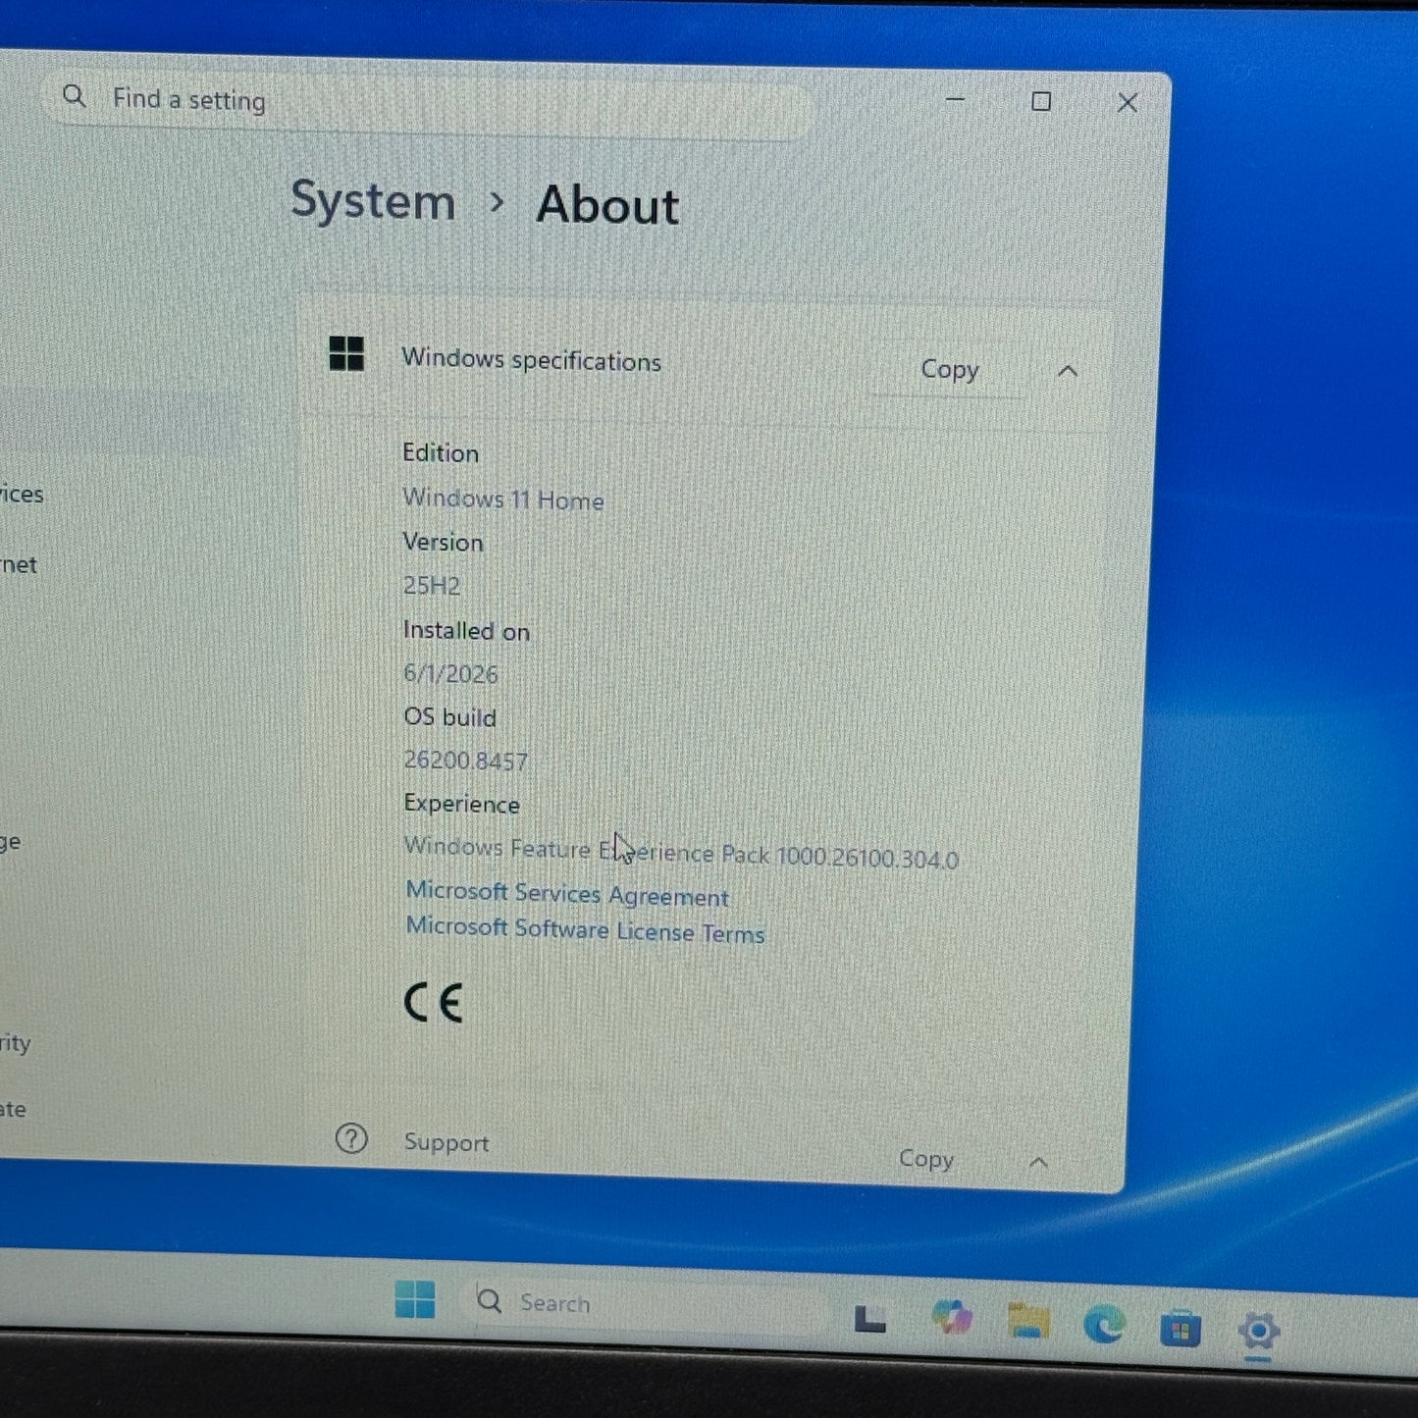Maximize the Settings window

coord(1041,101)
